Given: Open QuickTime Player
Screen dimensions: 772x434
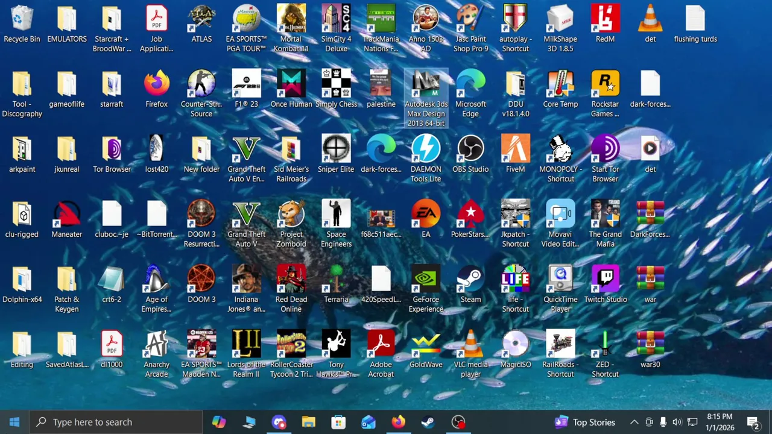Looking at the screenshot, I should (560, 288).
